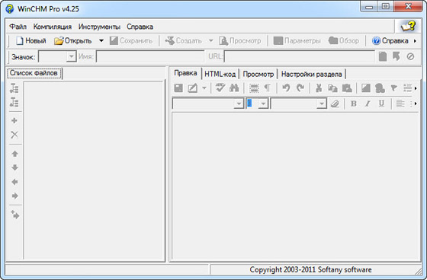Expand the Создать dropdown arrow

coord(210,41)
